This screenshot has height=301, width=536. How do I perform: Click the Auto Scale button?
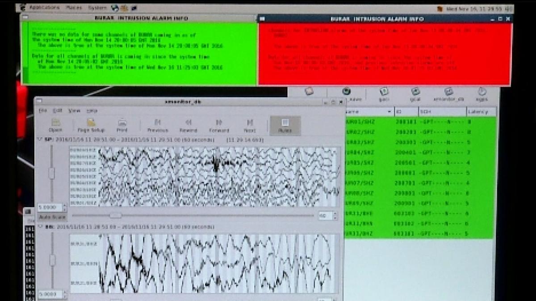pyautogui.click(x=52, y=217)
